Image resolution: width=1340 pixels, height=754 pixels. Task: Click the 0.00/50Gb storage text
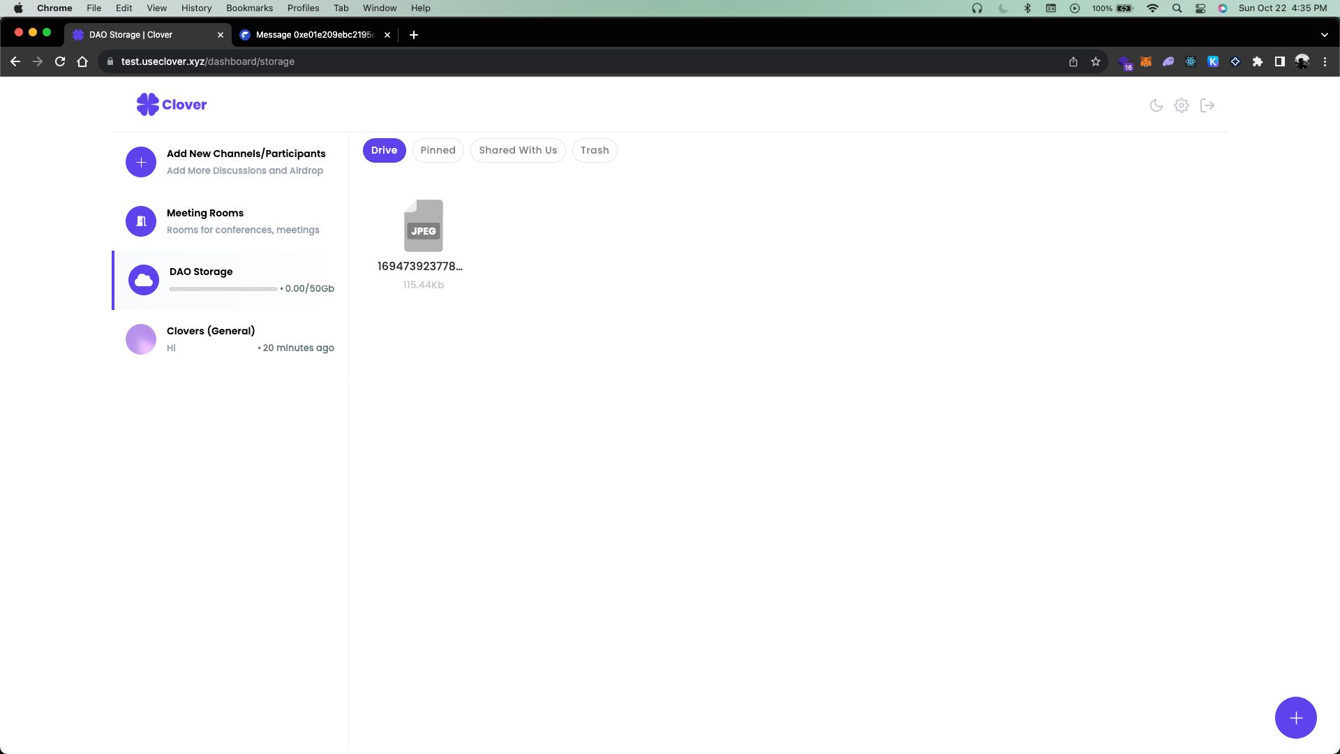[310, 288]
